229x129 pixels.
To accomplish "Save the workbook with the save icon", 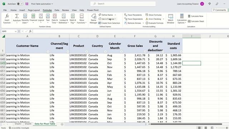I will tap(27, 4).
